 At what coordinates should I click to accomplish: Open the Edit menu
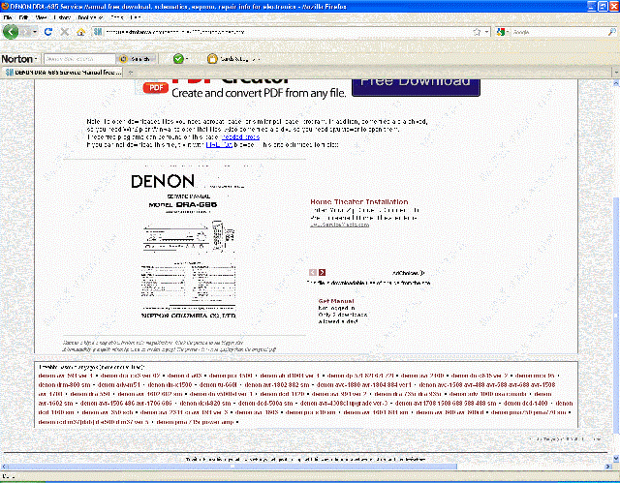(23, 17)
